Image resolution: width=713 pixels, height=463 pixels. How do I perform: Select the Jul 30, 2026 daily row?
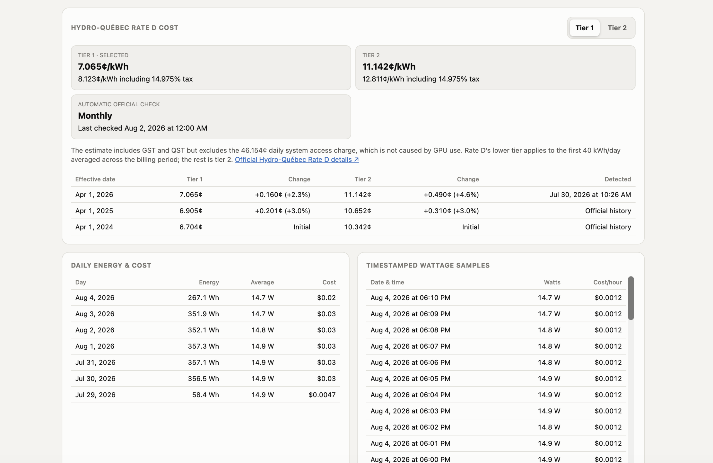pos(206,379)
